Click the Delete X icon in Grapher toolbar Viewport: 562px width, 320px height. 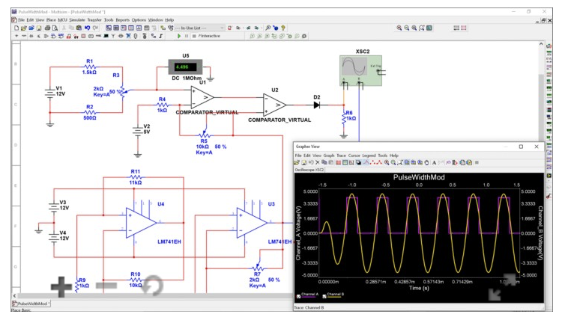click(x=318, y=163)
